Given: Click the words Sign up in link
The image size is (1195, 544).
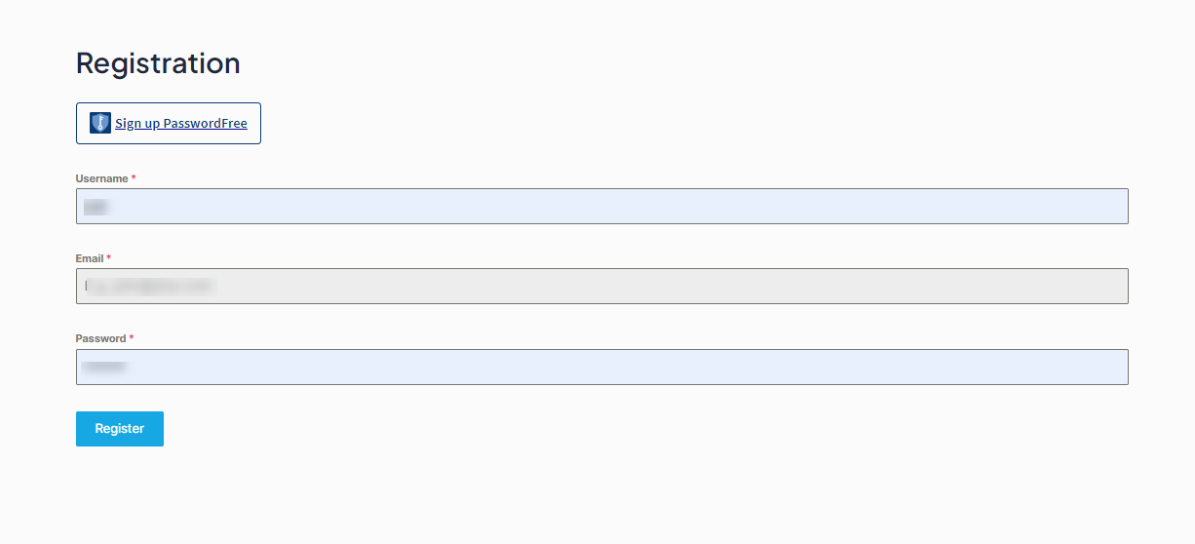Looking at the screenshot, I should coord(137,124).
